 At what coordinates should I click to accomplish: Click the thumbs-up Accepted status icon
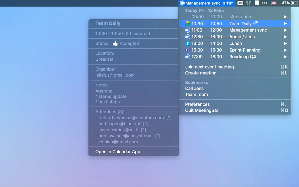[115, 43]
